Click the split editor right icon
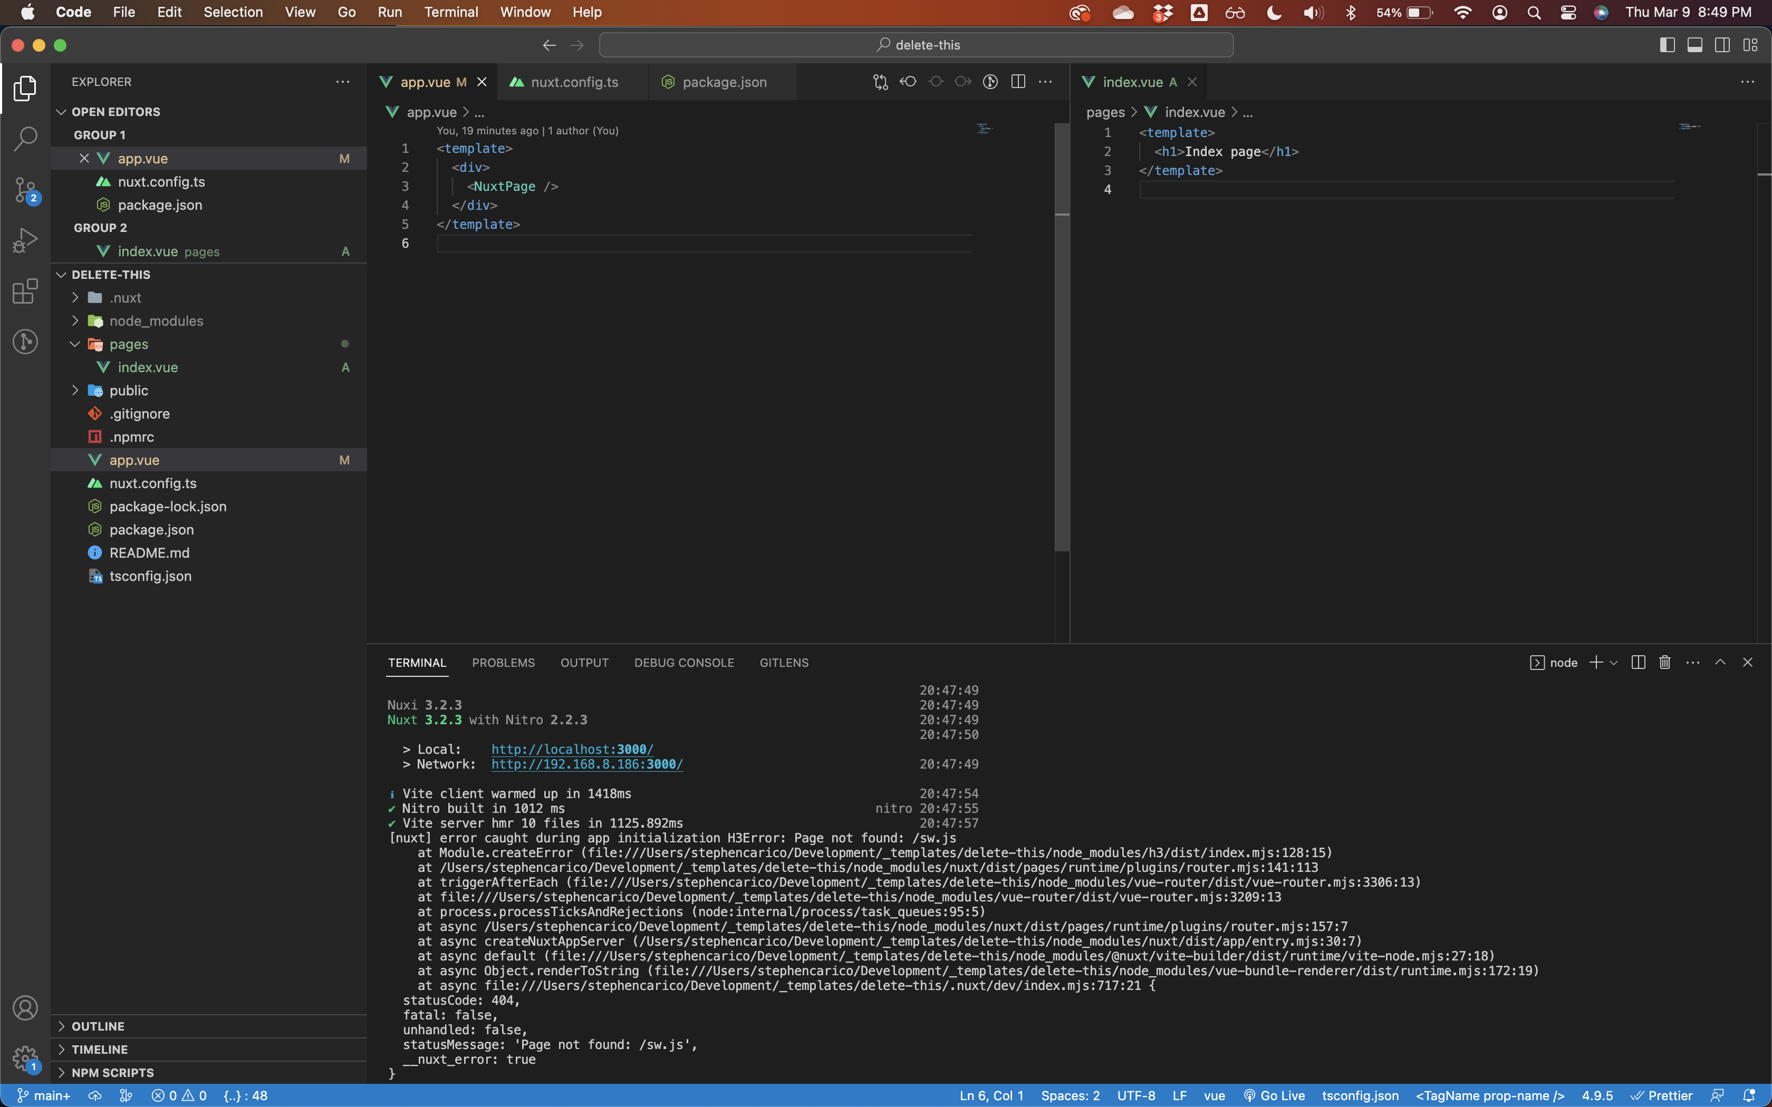The width and height of the screenshot is (1772, 1107). tap(1018, 82)
